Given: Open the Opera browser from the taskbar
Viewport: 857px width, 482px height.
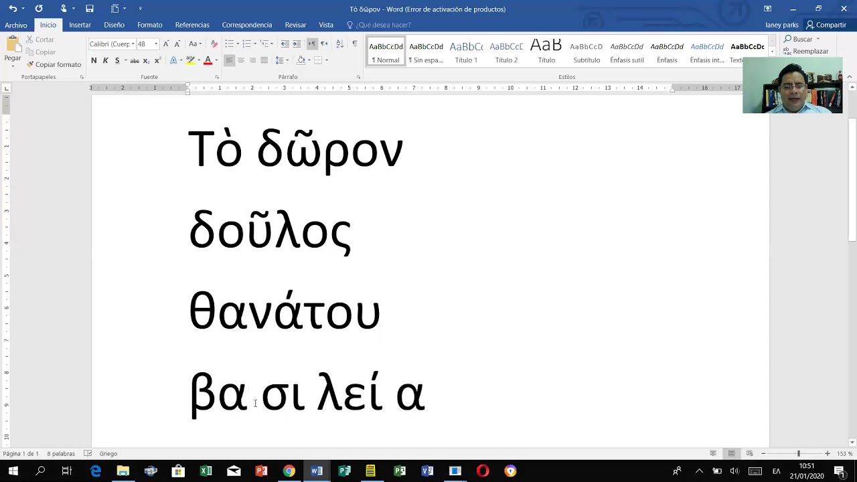Looking at the screenshot, I should pyautogui.click(x=483, y=471).
